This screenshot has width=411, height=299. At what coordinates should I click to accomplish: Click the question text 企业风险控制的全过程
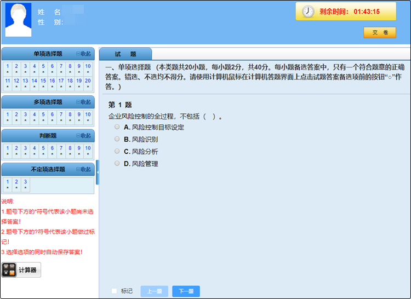point(165,117)
